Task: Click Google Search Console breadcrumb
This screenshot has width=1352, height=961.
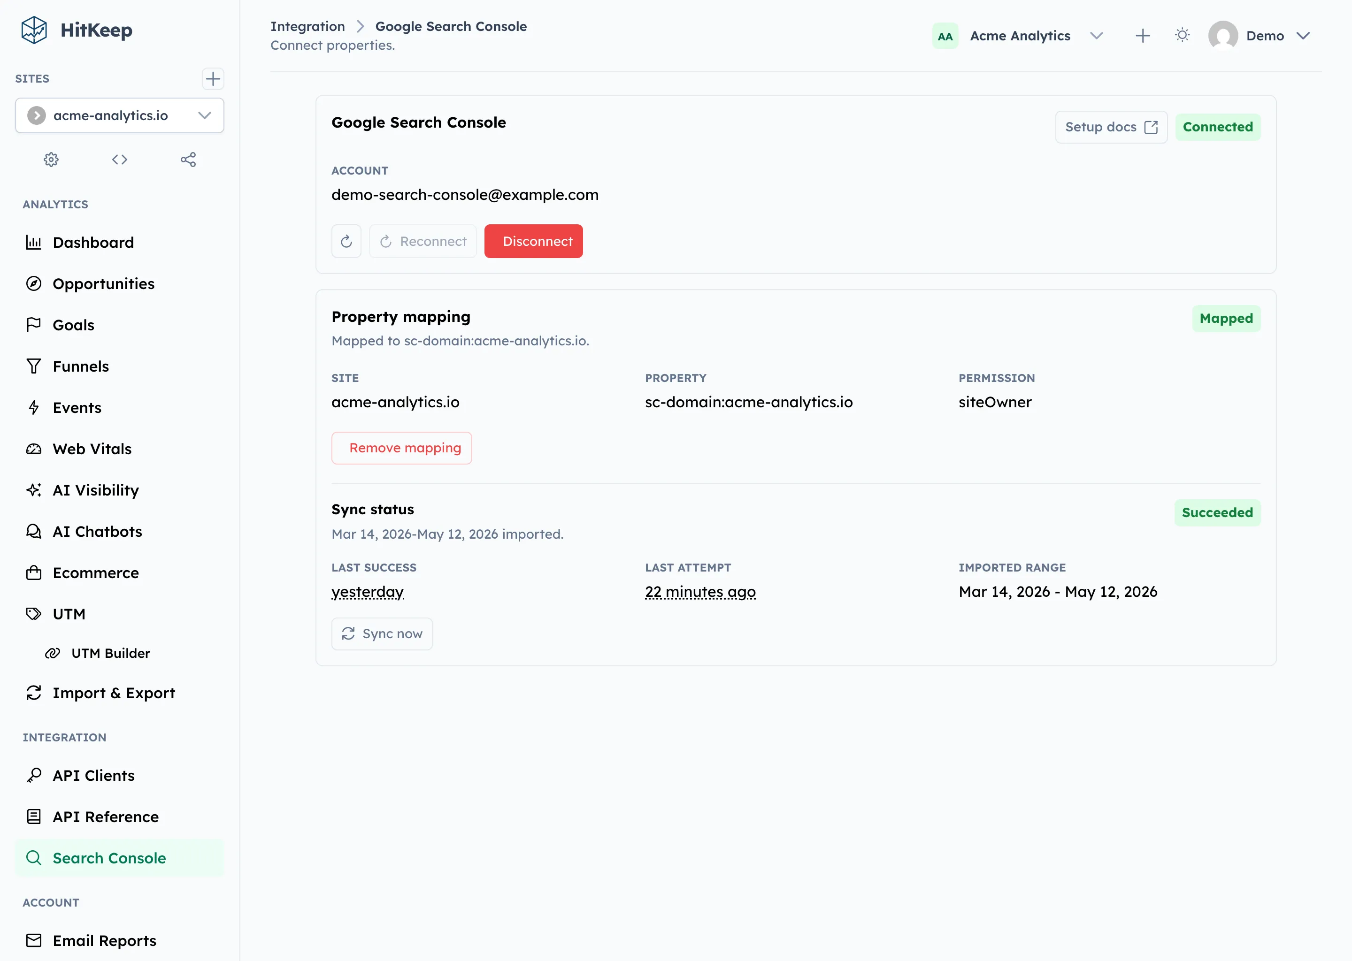Action: point(451,27)
